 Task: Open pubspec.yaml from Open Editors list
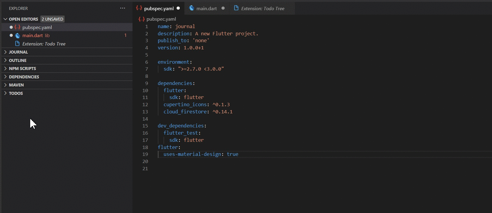pyautogui.click(x=37, y=27)
